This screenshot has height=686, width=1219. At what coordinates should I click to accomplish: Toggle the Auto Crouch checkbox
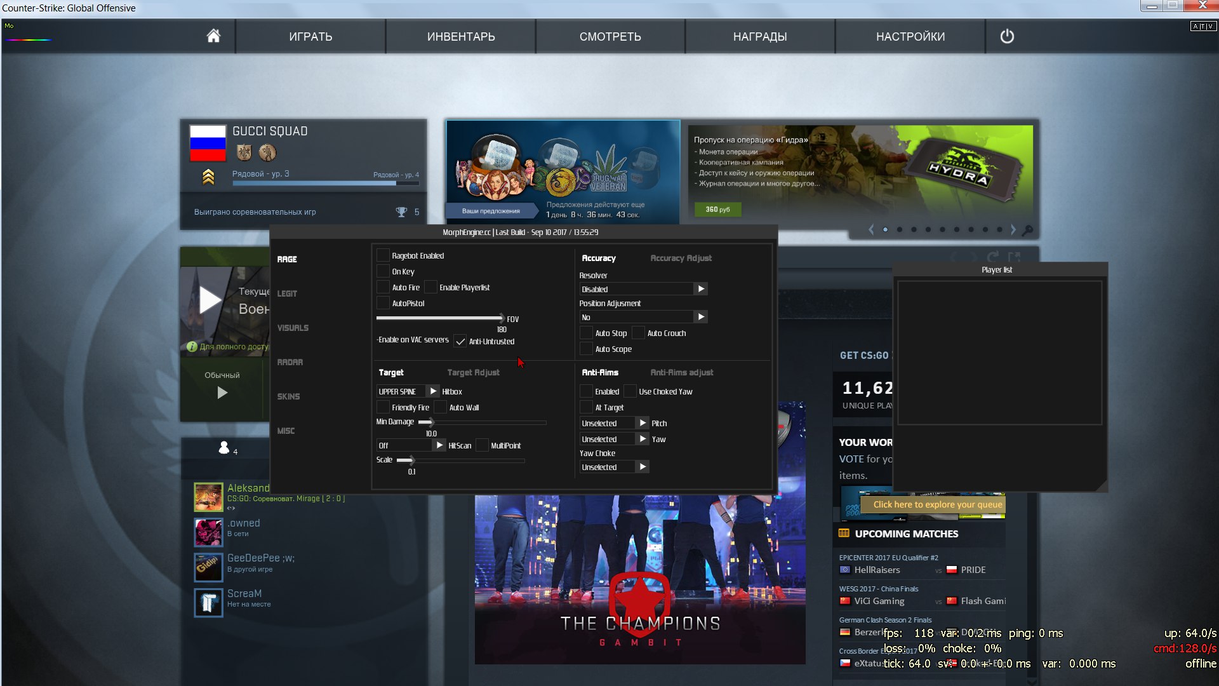click(x=639, y=333)
